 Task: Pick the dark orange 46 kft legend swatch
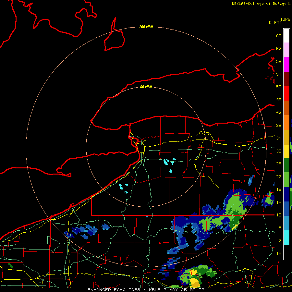(x=286, y=108)
